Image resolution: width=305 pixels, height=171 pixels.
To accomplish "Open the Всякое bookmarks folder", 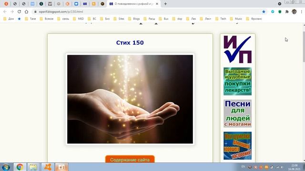I will pyautogui.click(x=47, y=19).
